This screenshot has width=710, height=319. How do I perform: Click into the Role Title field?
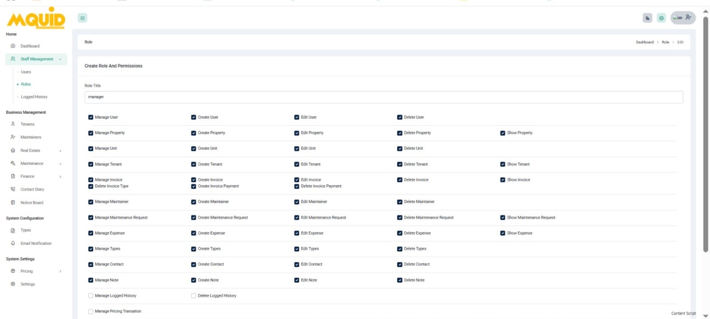click(x=384, y=97)
